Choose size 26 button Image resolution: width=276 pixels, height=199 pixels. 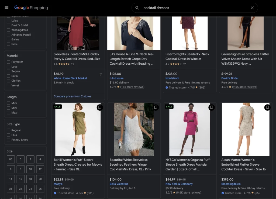pyautogui.click(x=40, y=189)
